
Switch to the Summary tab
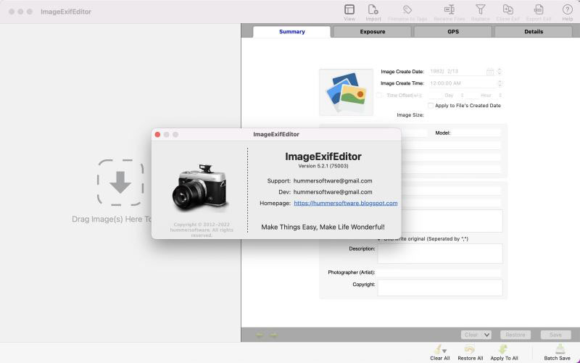292,32
